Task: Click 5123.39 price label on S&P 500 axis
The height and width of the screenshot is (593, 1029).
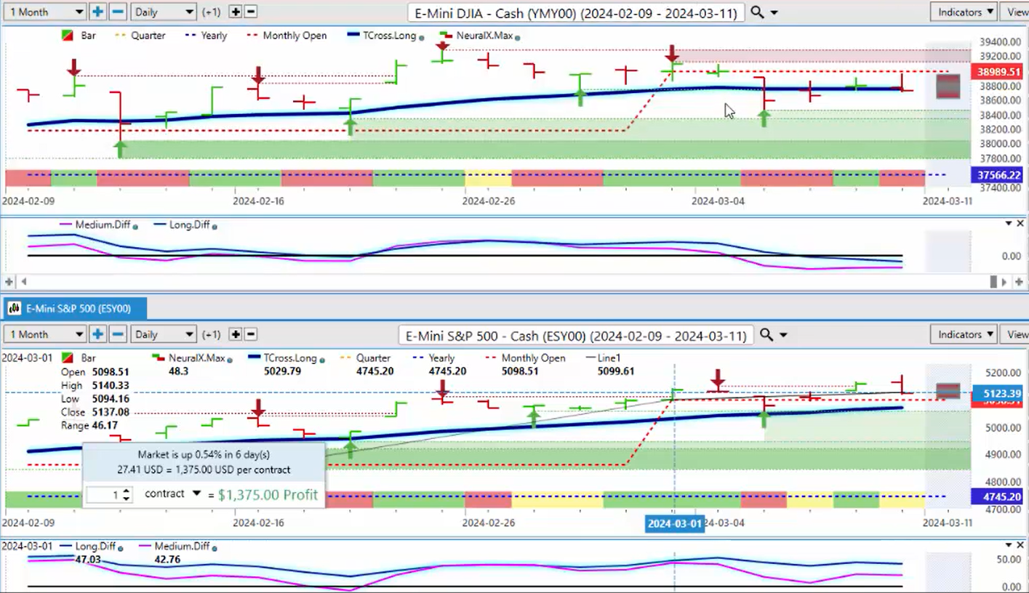Action: pyautogui.click(x=998, y=393)
